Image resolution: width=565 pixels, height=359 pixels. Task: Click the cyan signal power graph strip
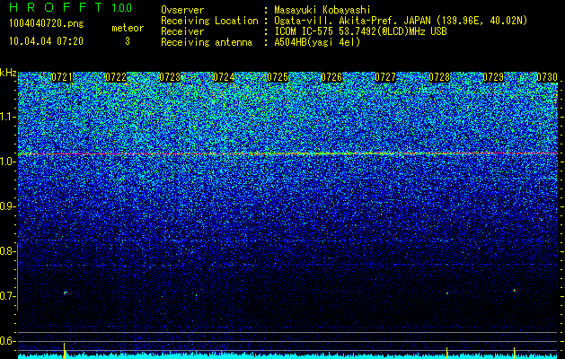(x=287, y=355)
